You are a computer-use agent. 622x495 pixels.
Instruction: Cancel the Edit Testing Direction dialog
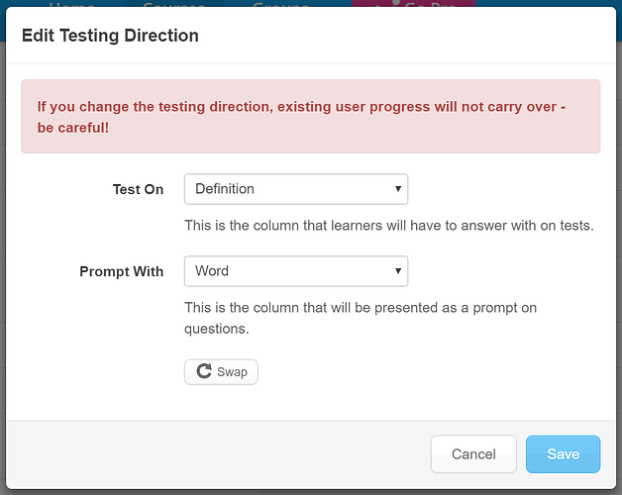click(x=473, y=454)
